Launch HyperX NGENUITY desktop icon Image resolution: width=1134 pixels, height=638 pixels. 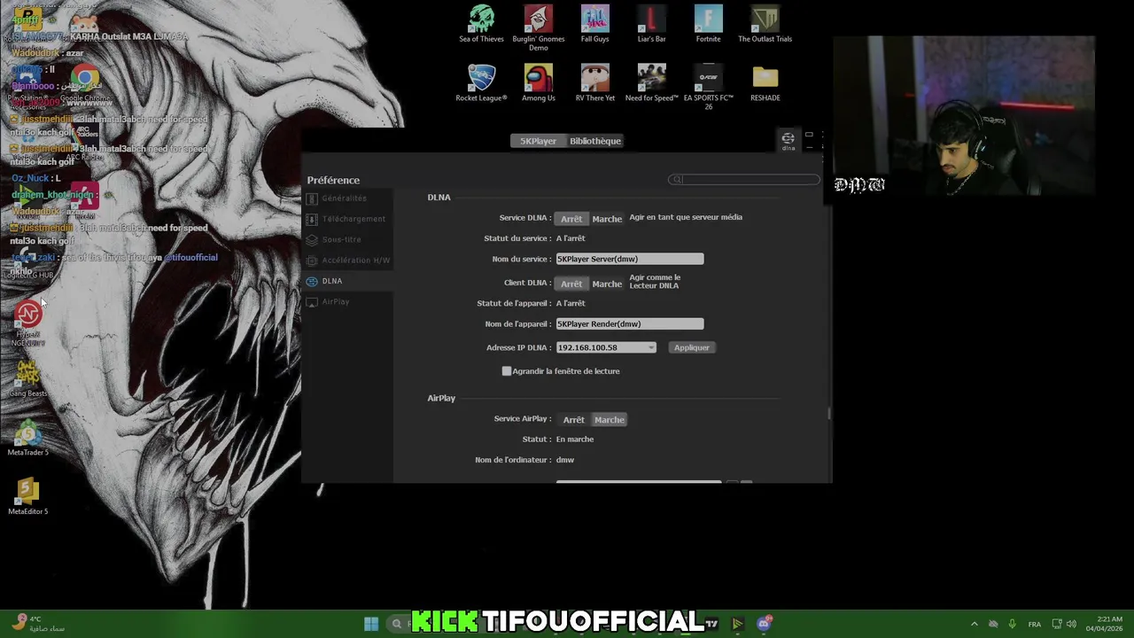tap(28, 323)
